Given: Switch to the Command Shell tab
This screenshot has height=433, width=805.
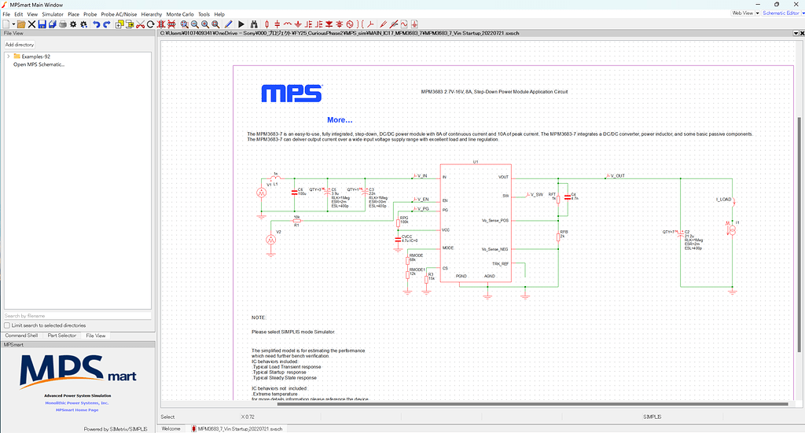Looking at the screenshot, I should 21,336.
